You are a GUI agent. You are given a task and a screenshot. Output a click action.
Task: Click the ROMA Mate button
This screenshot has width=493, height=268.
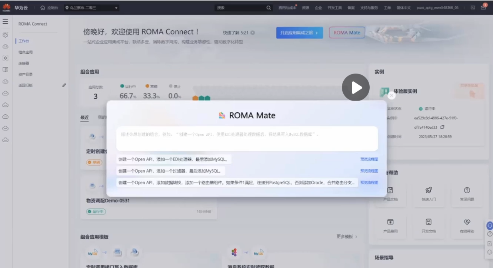[347, 33]
